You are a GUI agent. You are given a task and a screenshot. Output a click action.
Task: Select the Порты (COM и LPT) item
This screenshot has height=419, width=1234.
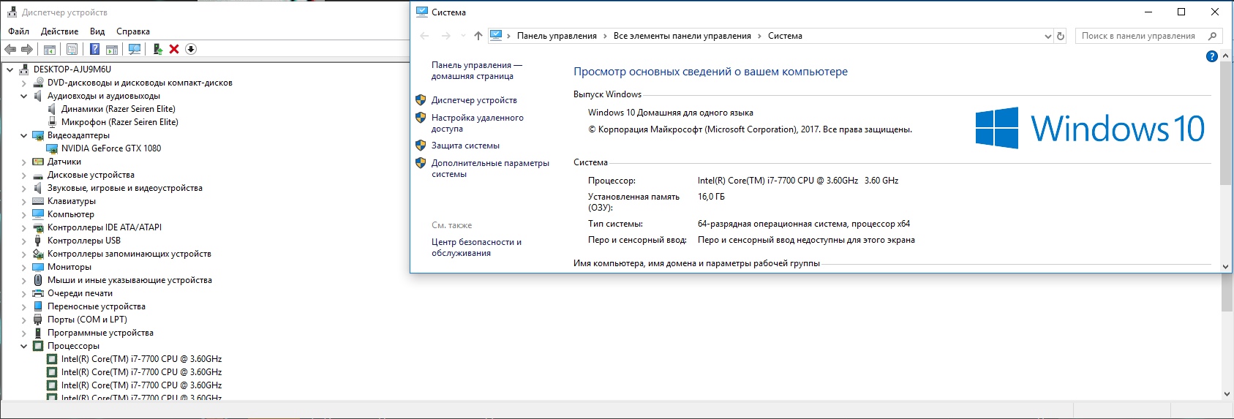[87, 320]
